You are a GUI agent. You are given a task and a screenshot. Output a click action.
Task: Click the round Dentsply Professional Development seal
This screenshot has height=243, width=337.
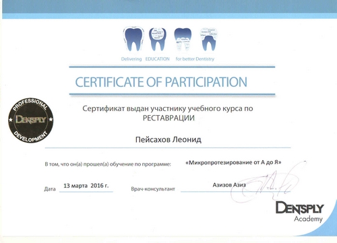pos(31,120)
